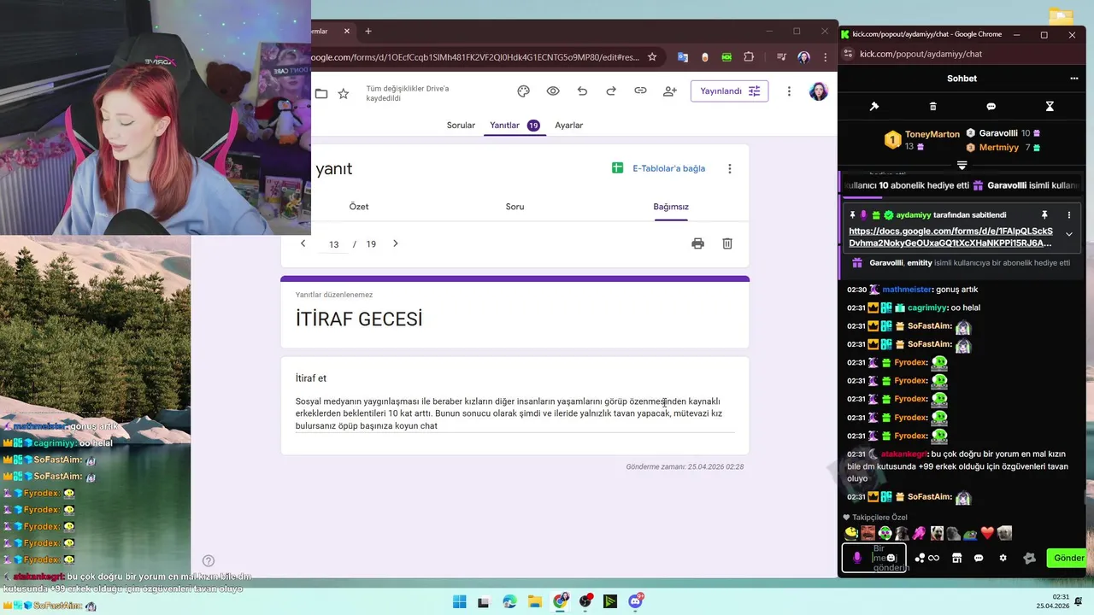Preview the form with the eye icon
The width and height of the screenshot is (1094, 615).
click(553, 91)
